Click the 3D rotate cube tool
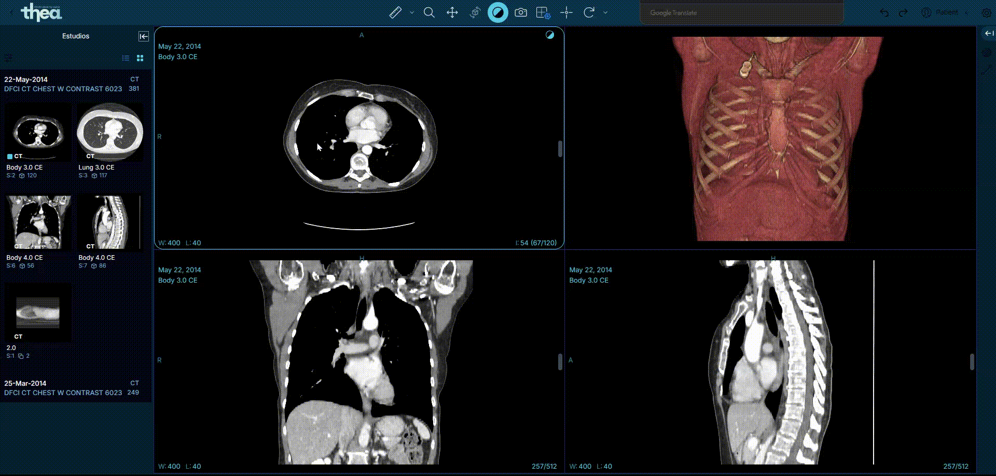Viewport: 996px width, 476px height. (475, 12)
